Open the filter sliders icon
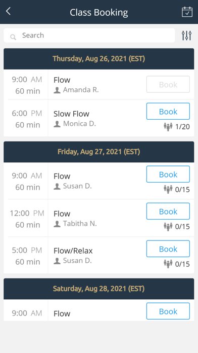The height and width of the screenshot is (353, 198). click(x=186, y=36)
